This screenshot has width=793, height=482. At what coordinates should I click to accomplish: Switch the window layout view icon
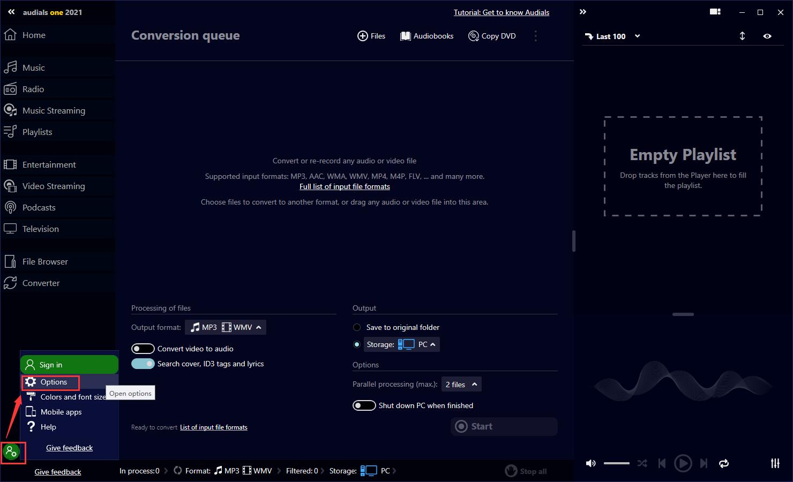715,12
